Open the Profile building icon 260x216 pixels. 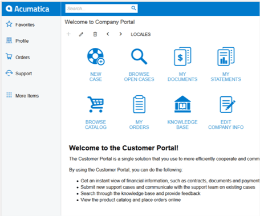point(9,40)
